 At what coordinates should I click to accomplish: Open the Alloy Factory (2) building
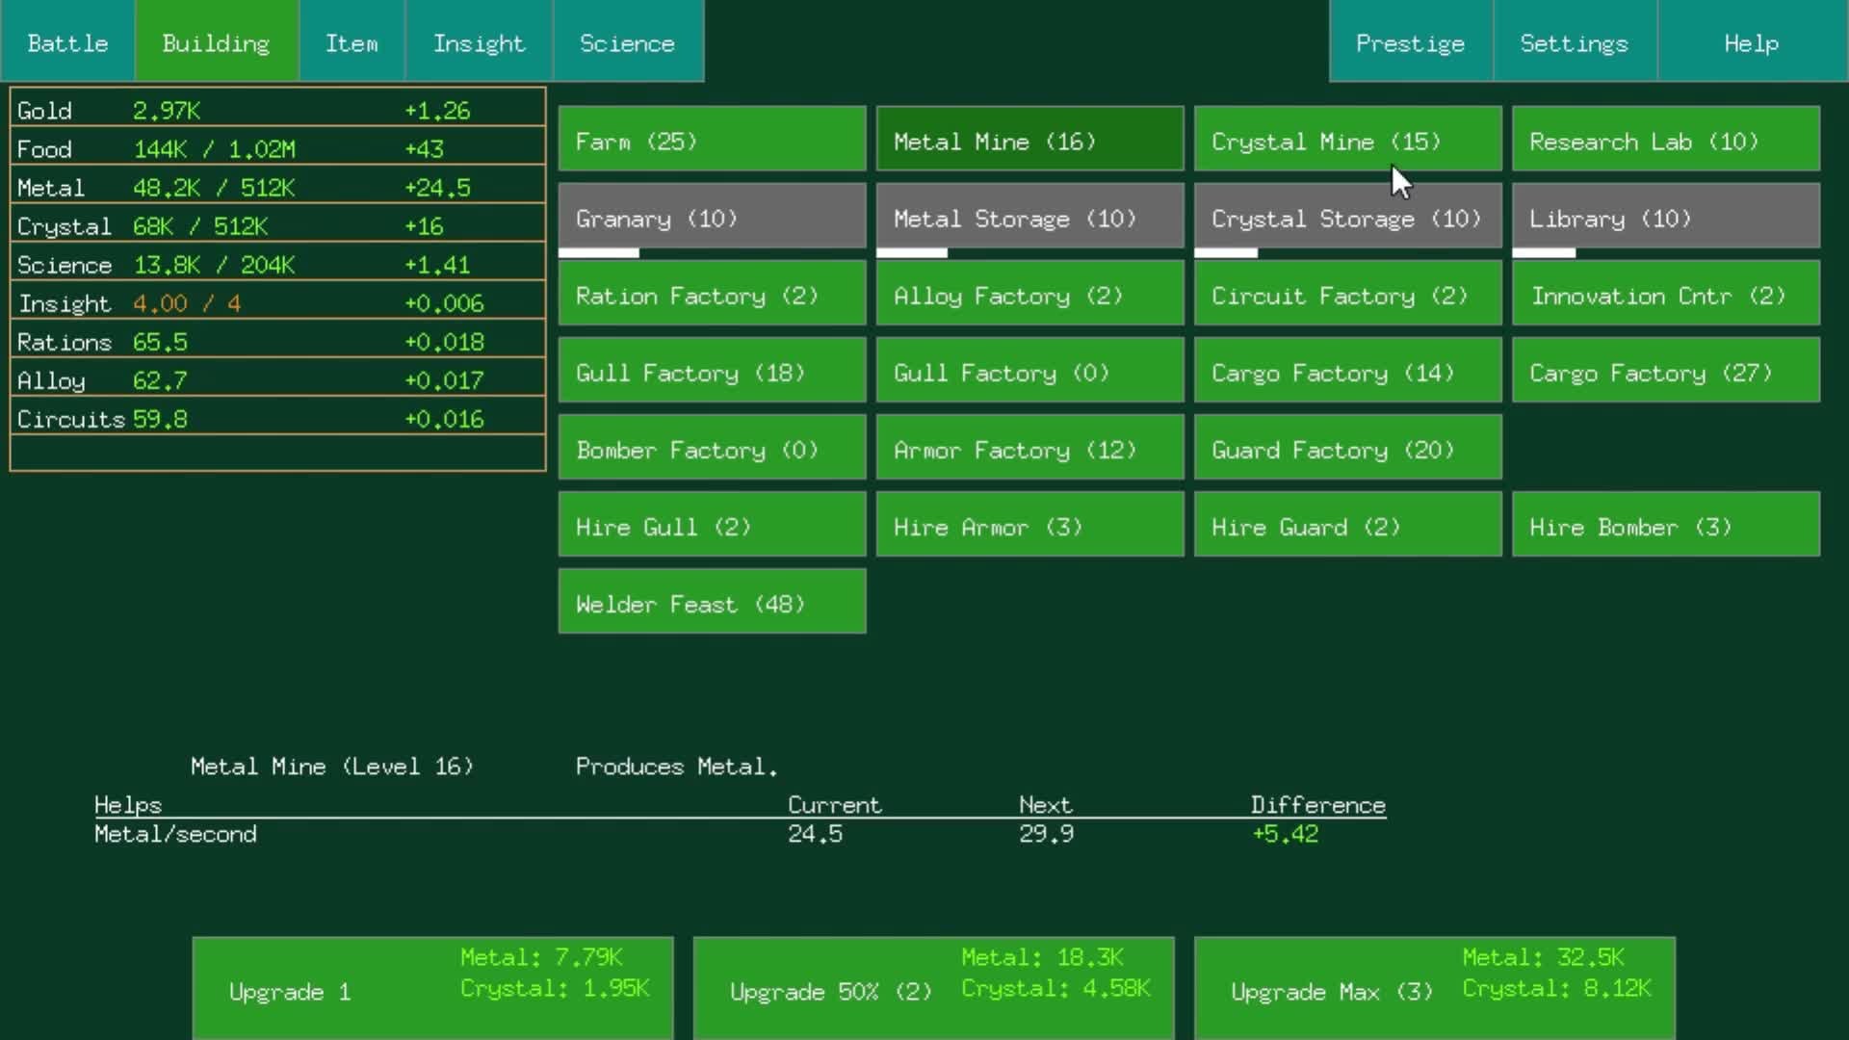tap(1029, 295)
